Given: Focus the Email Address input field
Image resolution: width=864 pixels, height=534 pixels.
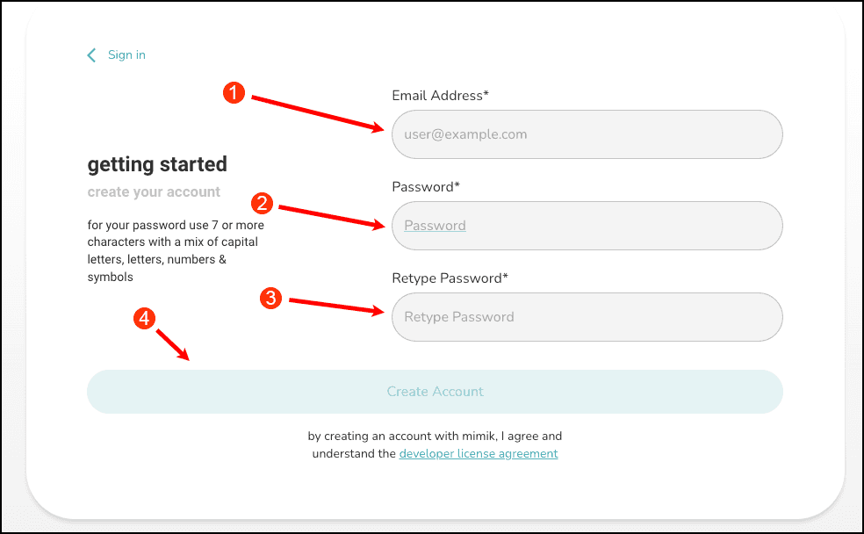Looking at the screenshot, I should pyautogui.click(x=587, y=134).
